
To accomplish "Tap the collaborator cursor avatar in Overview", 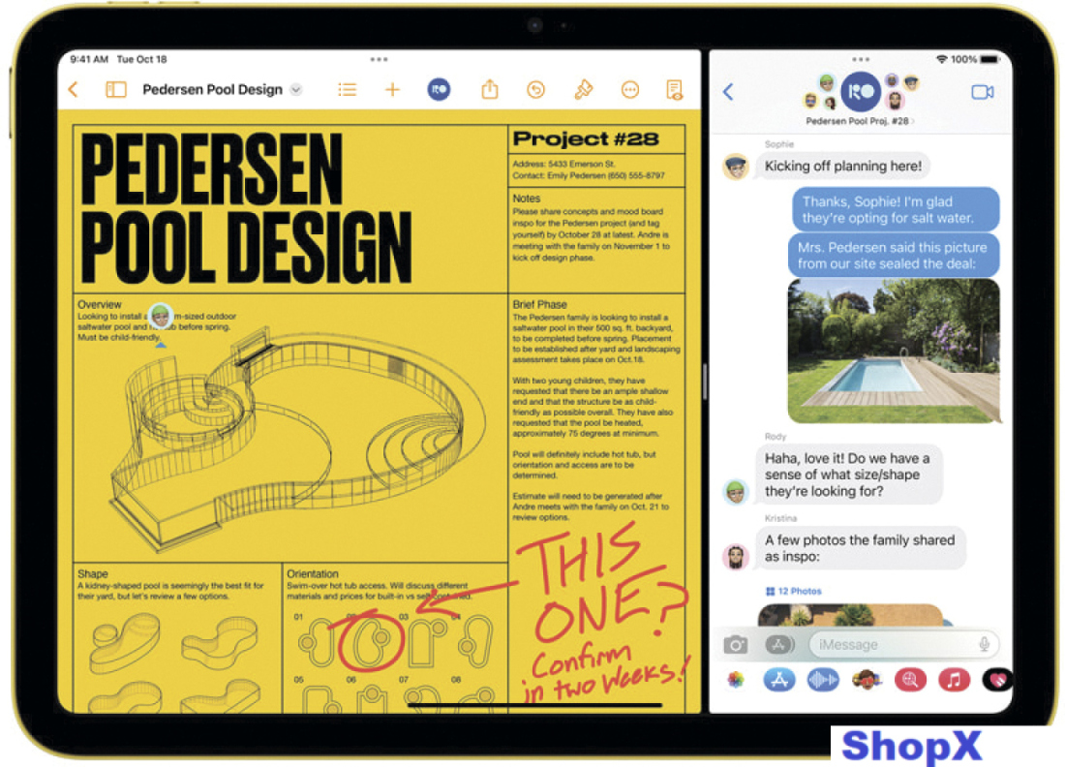I will click(161, 316).
